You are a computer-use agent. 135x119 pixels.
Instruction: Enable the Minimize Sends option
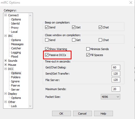pyautogui.click(x=88, y=49)
